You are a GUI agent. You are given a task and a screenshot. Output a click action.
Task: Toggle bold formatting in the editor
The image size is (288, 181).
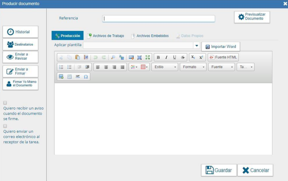(x=158, y=57)
